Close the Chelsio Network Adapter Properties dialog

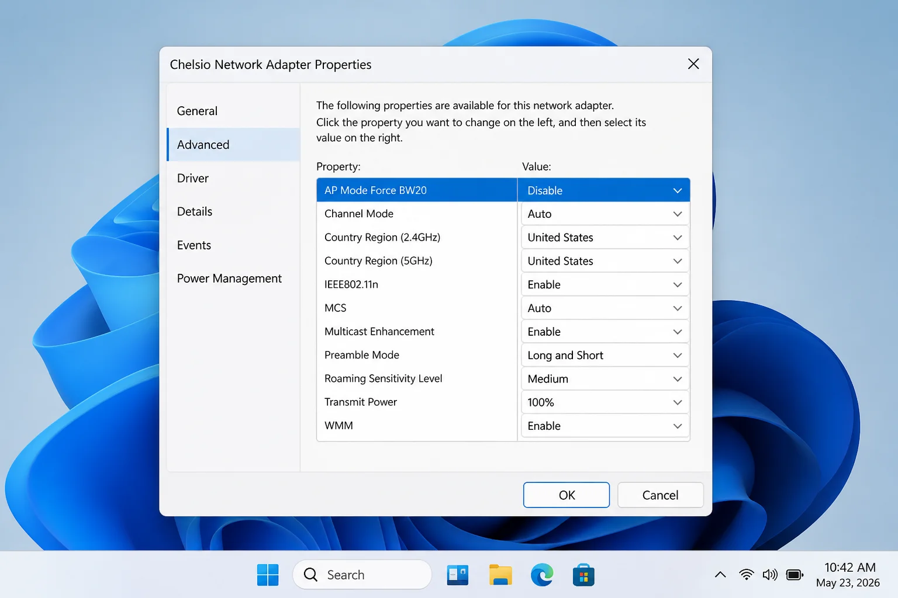click(693, 64)
